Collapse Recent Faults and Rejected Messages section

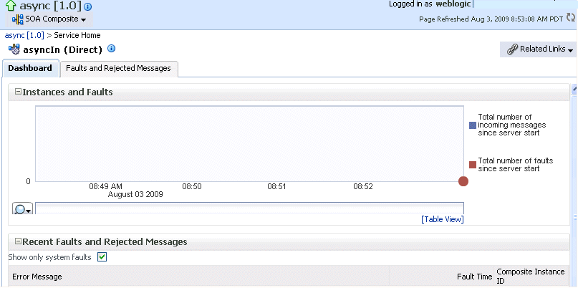click(x=18, y=241)
